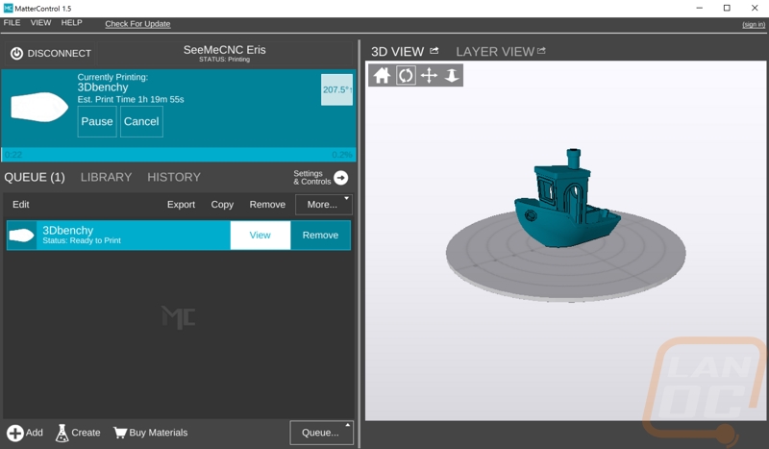This screenshot has width=769, height=449.
Task: Open the FILE menu
Action: pyautogui.click(x=12, y=22)
